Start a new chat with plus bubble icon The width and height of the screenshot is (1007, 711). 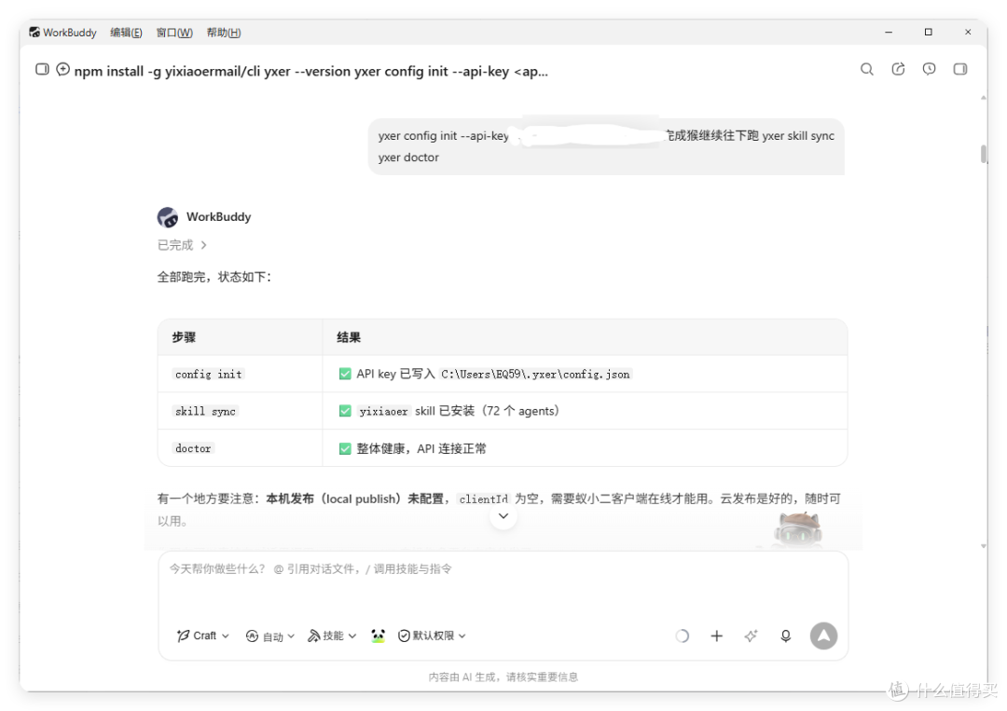coord(63,69)
